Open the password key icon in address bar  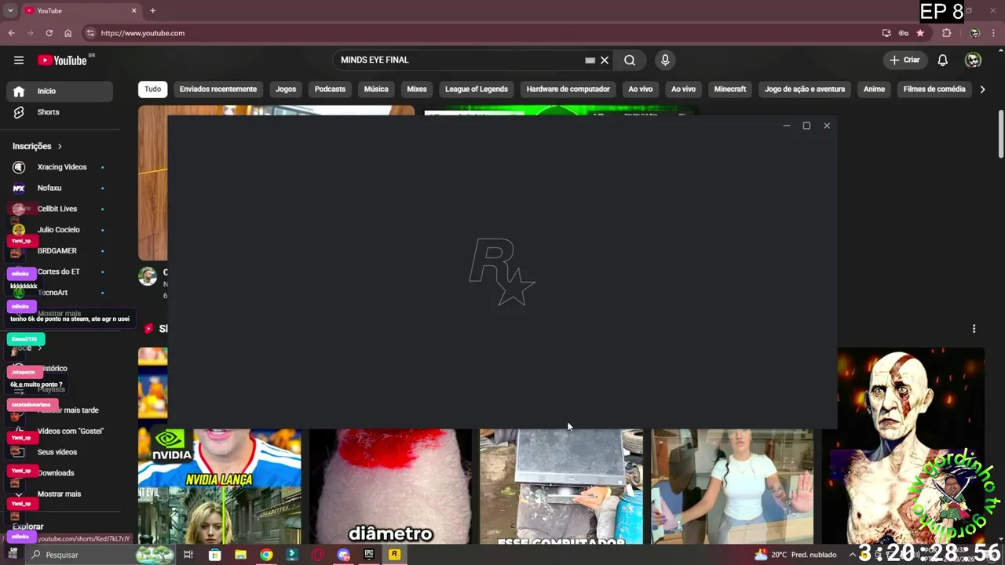(904, 33)
